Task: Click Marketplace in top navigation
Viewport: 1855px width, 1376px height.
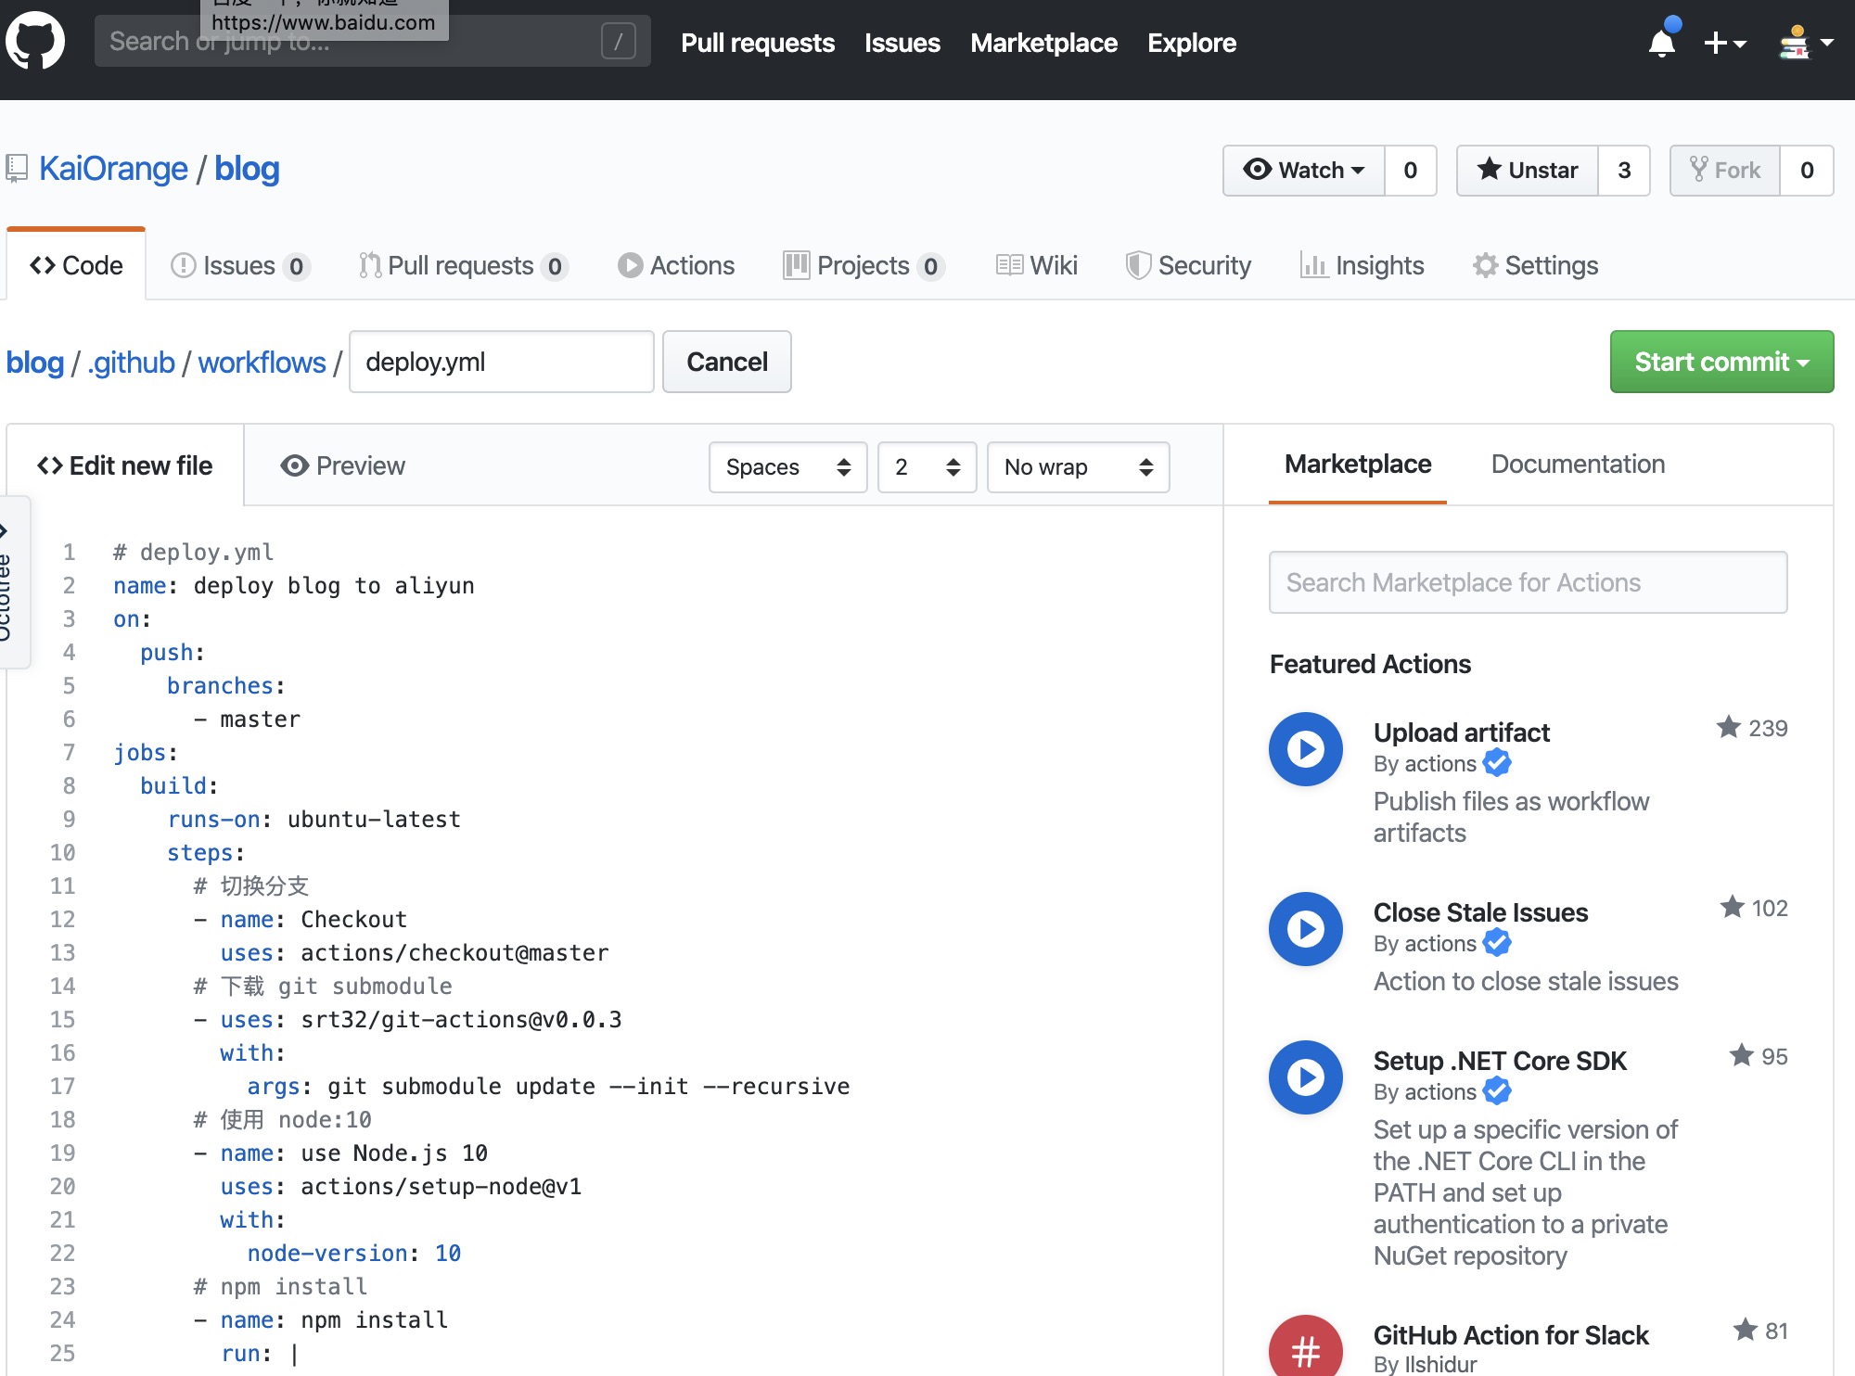Action: [1044, 43]
